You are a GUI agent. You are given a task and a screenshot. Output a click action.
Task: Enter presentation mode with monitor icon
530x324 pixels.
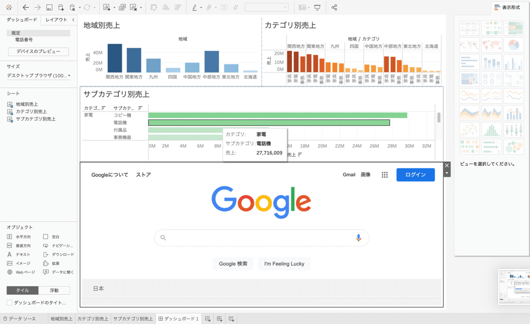coord(317,8)
